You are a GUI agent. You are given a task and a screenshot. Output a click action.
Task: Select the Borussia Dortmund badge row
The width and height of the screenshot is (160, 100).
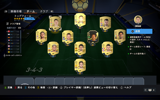tap(13, 52)
